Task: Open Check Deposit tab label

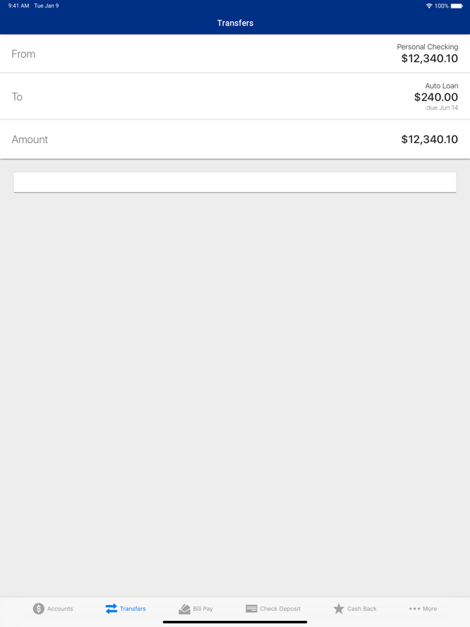Action: [280, 609]
